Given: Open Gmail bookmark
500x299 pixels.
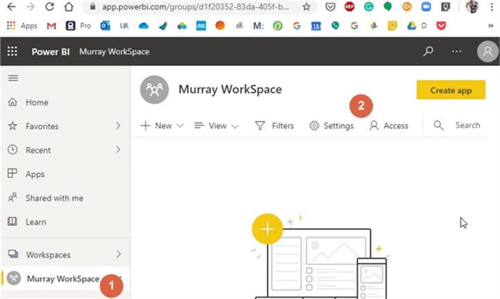Looking at the screenshot, I should pos(51,26).
